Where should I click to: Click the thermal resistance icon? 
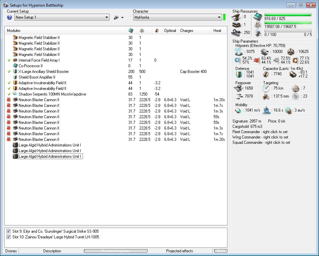(257, 60)
